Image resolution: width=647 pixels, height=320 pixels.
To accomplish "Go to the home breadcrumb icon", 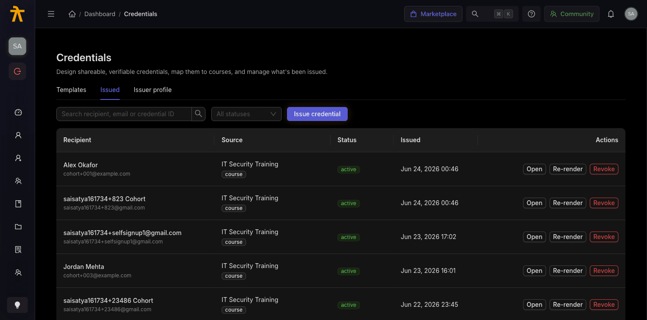I will coord(72,14).
